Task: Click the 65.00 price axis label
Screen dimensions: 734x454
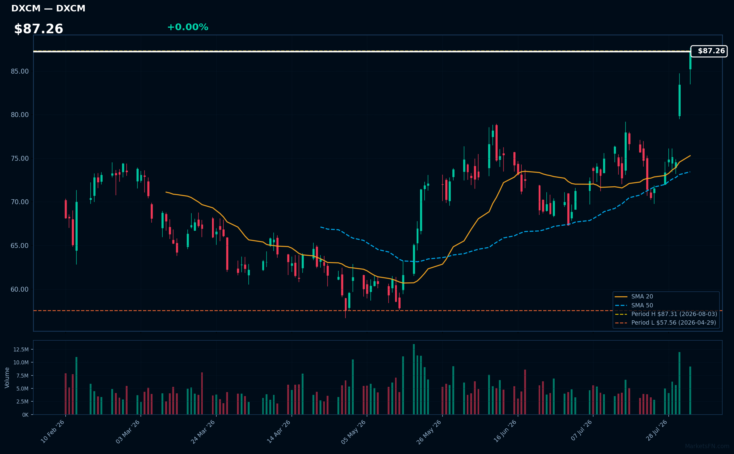Action: pos(20,246)
